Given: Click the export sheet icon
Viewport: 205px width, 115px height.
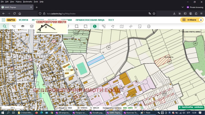Looking at the screenshot, I should [140, 26].
